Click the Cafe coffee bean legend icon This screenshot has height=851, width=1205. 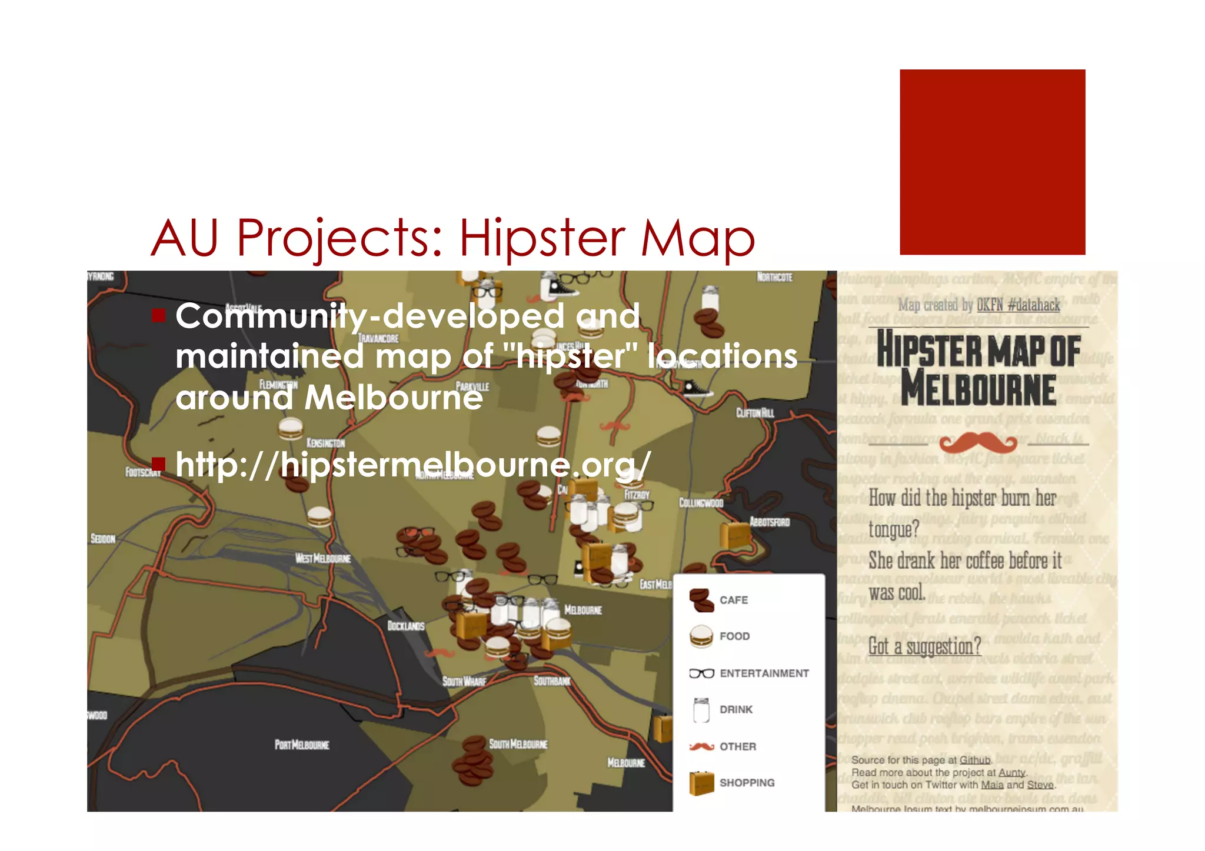pos(701,600)
